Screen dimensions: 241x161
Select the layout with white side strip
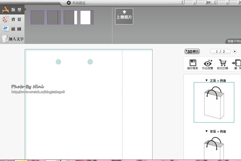[70, 17]
